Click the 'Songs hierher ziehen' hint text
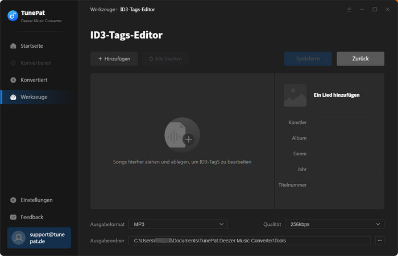 (x=183, y=162)
